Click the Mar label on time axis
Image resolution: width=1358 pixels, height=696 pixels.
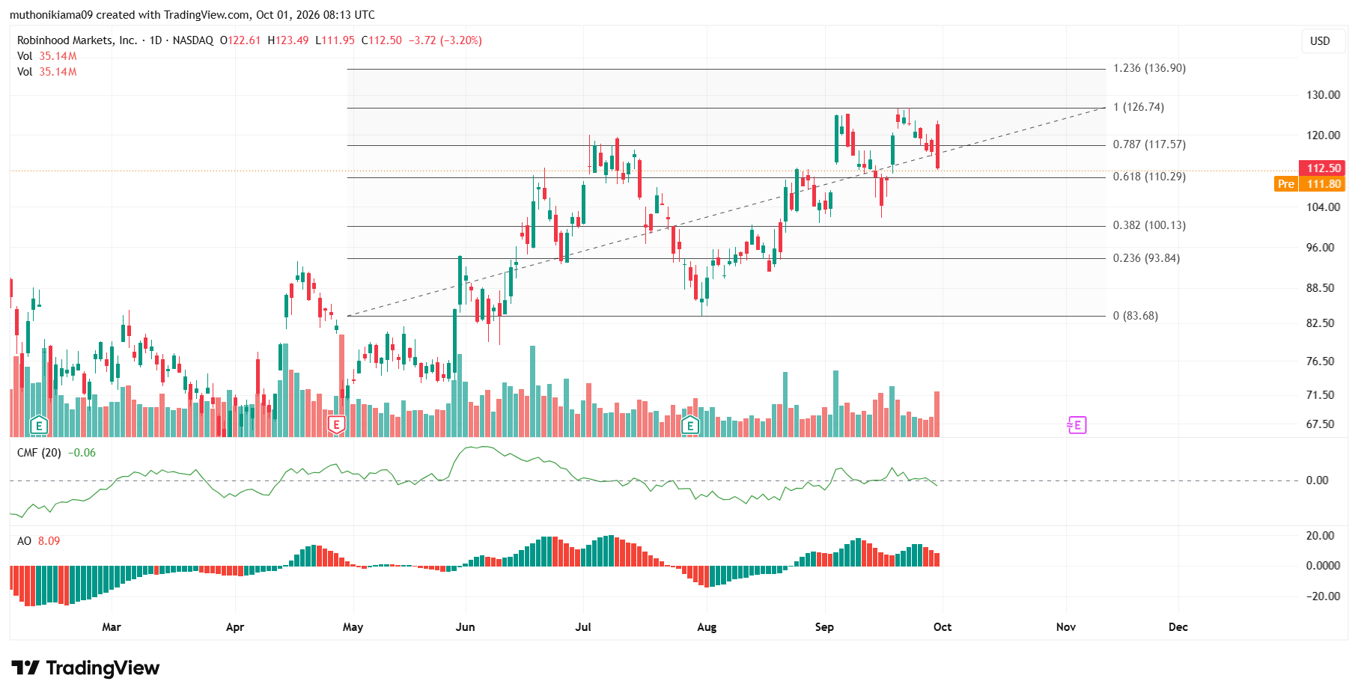(112, 627)
